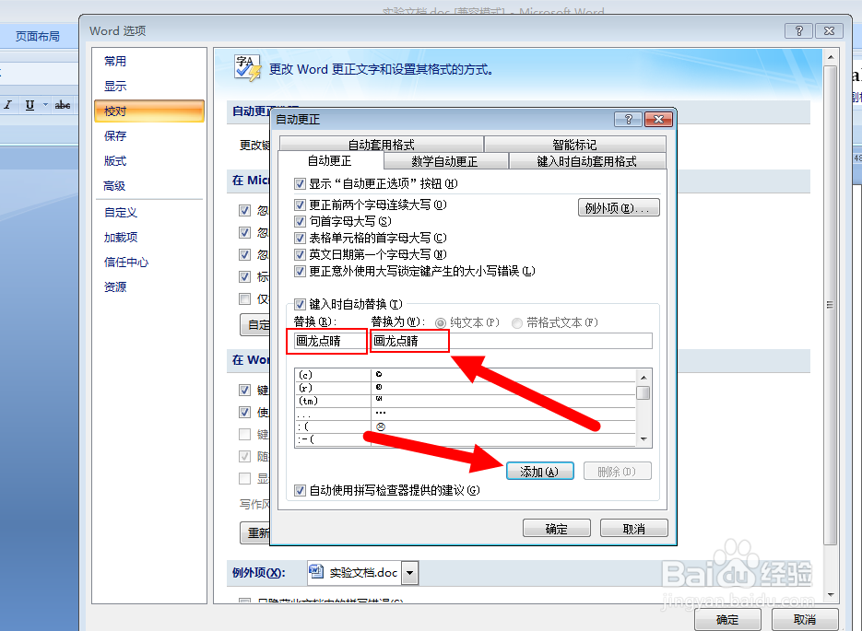The width and height of the screenshot is (862, 631).
Task: Toggle 更正前两个字母连续大写 checkbox
Action: [300, 204]
